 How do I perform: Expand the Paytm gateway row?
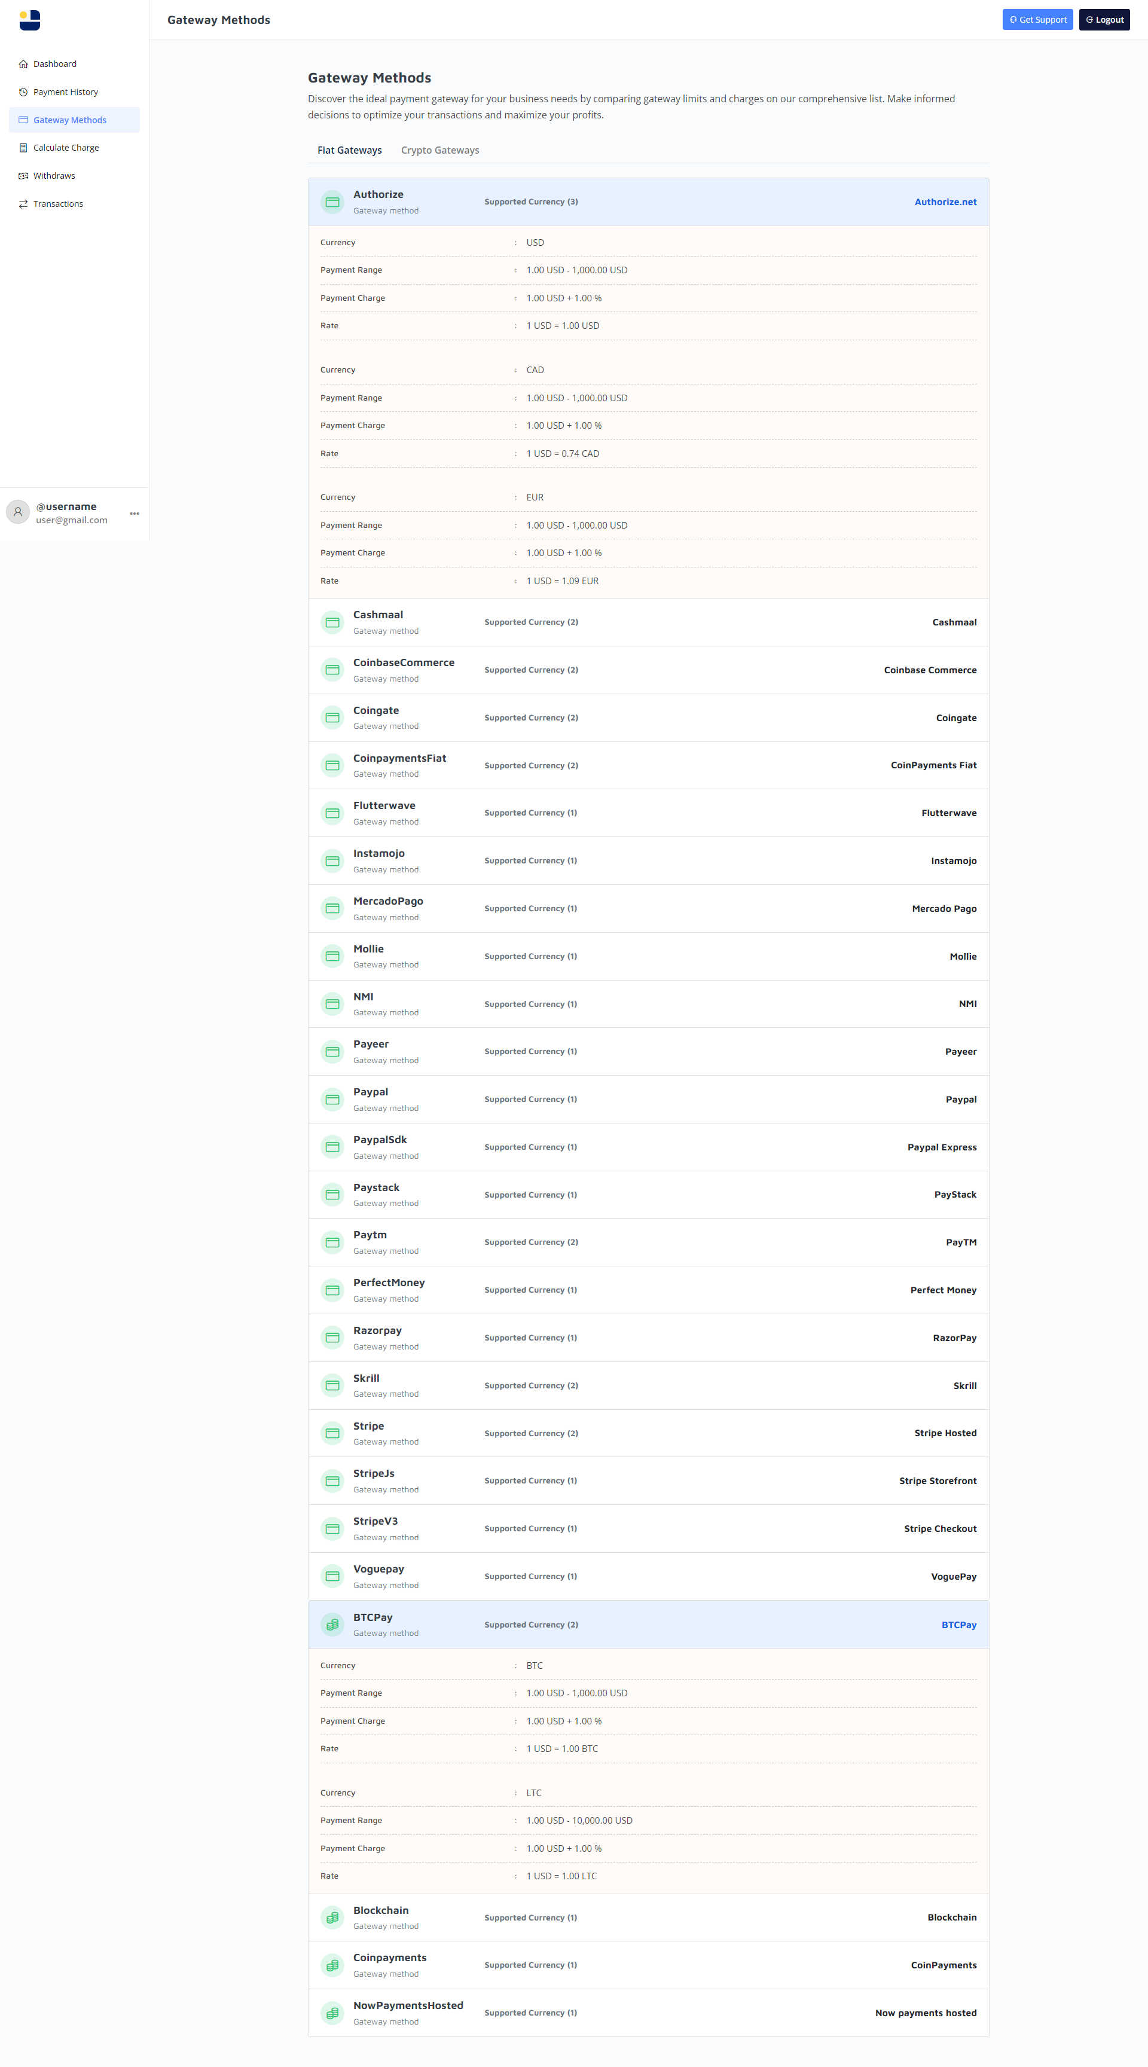(x=648, y=1243)
